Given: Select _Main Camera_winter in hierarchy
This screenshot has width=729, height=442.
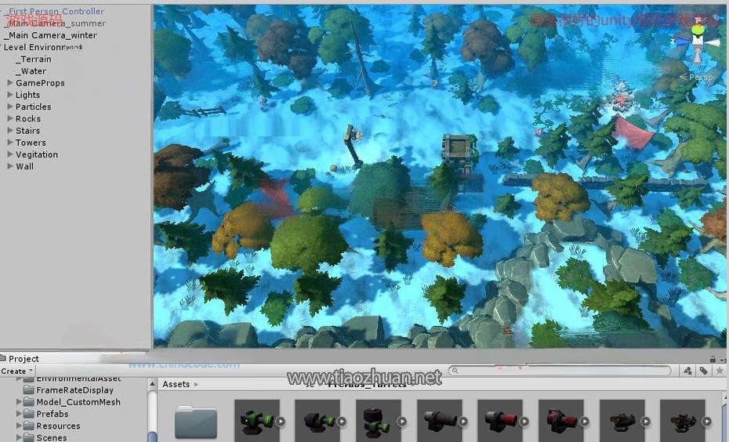Looking at the screenshot, I should coord(50,35).
